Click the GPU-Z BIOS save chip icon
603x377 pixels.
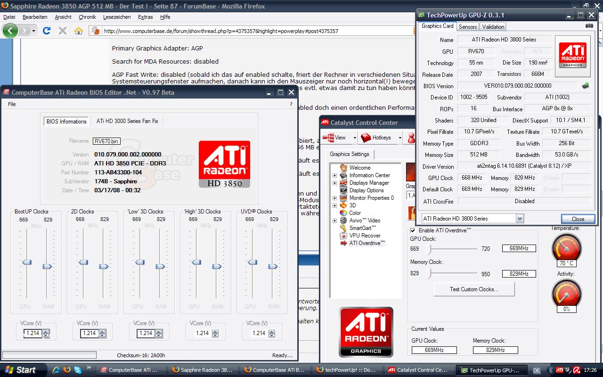[586, 86]
